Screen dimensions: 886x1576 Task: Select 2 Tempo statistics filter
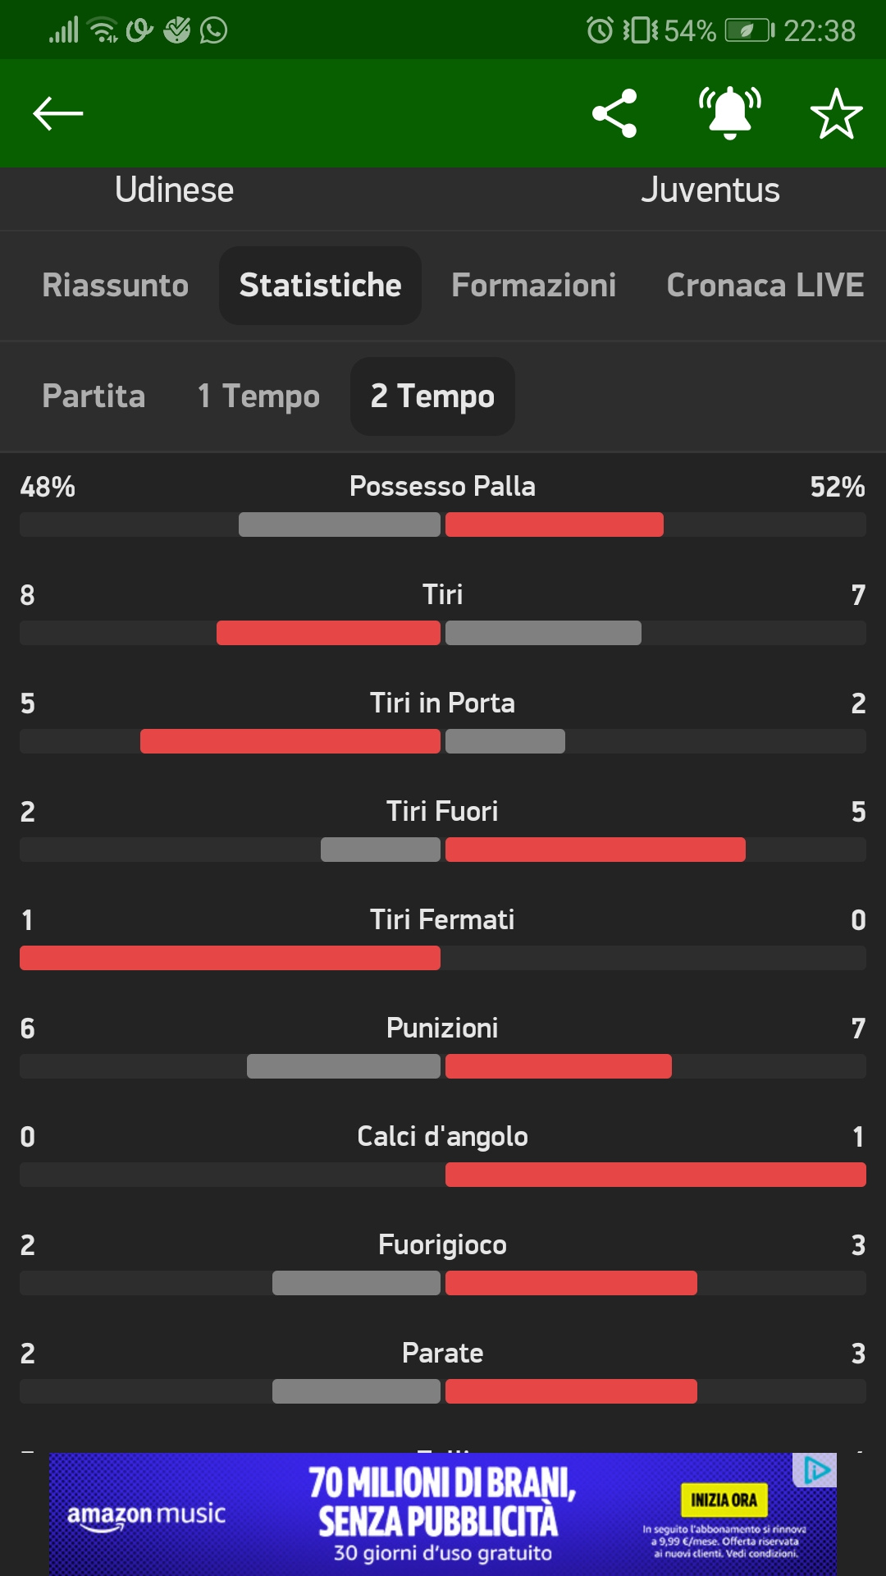coord(432,396)
